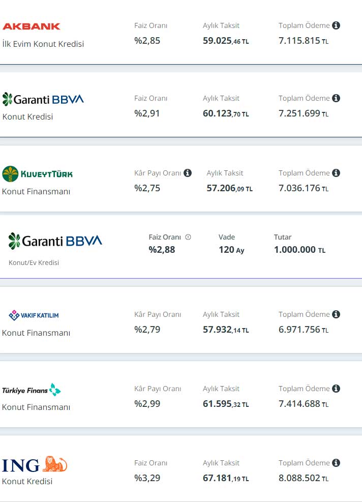Image resolution: width=362 pixels, height=502 pixels.
Task: Click info icon beside Vakıf Katılım Toplam Ödeme
Action: point(336,314)
